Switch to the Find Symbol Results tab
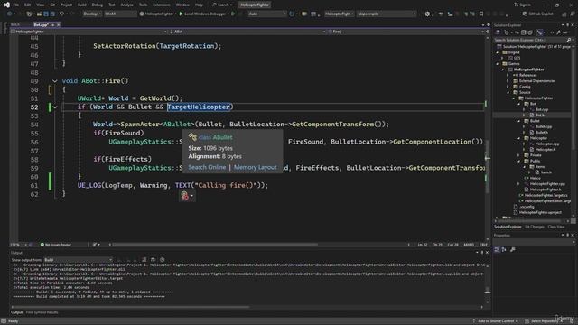 click(x=42, y=312)
